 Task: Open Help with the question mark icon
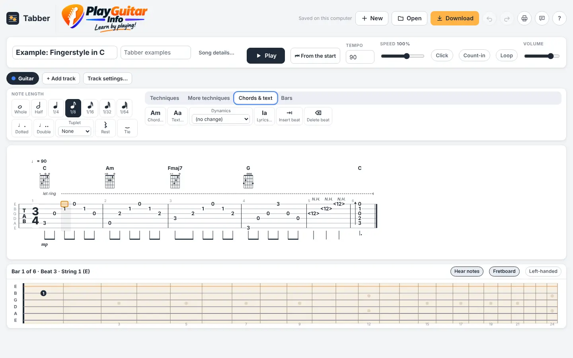[x=559, y=18]
